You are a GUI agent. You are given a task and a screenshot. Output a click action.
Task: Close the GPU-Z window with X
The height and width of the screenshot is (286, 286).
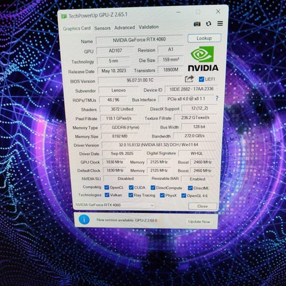pos(218,11)
